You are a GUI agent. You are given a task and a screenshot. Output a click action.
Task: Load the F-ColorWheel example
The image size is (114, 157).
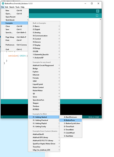[71, 133]
